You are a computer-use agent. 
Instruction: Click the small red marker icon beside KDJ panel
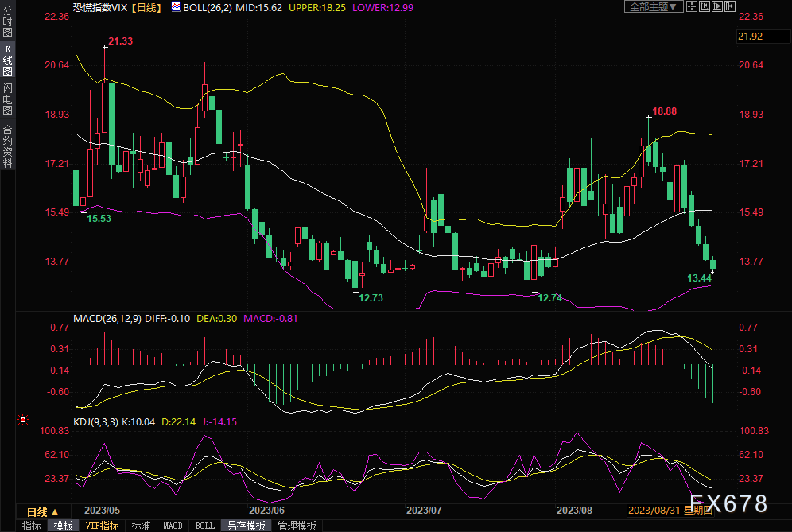pyautogui.click(x=23, y=420)
